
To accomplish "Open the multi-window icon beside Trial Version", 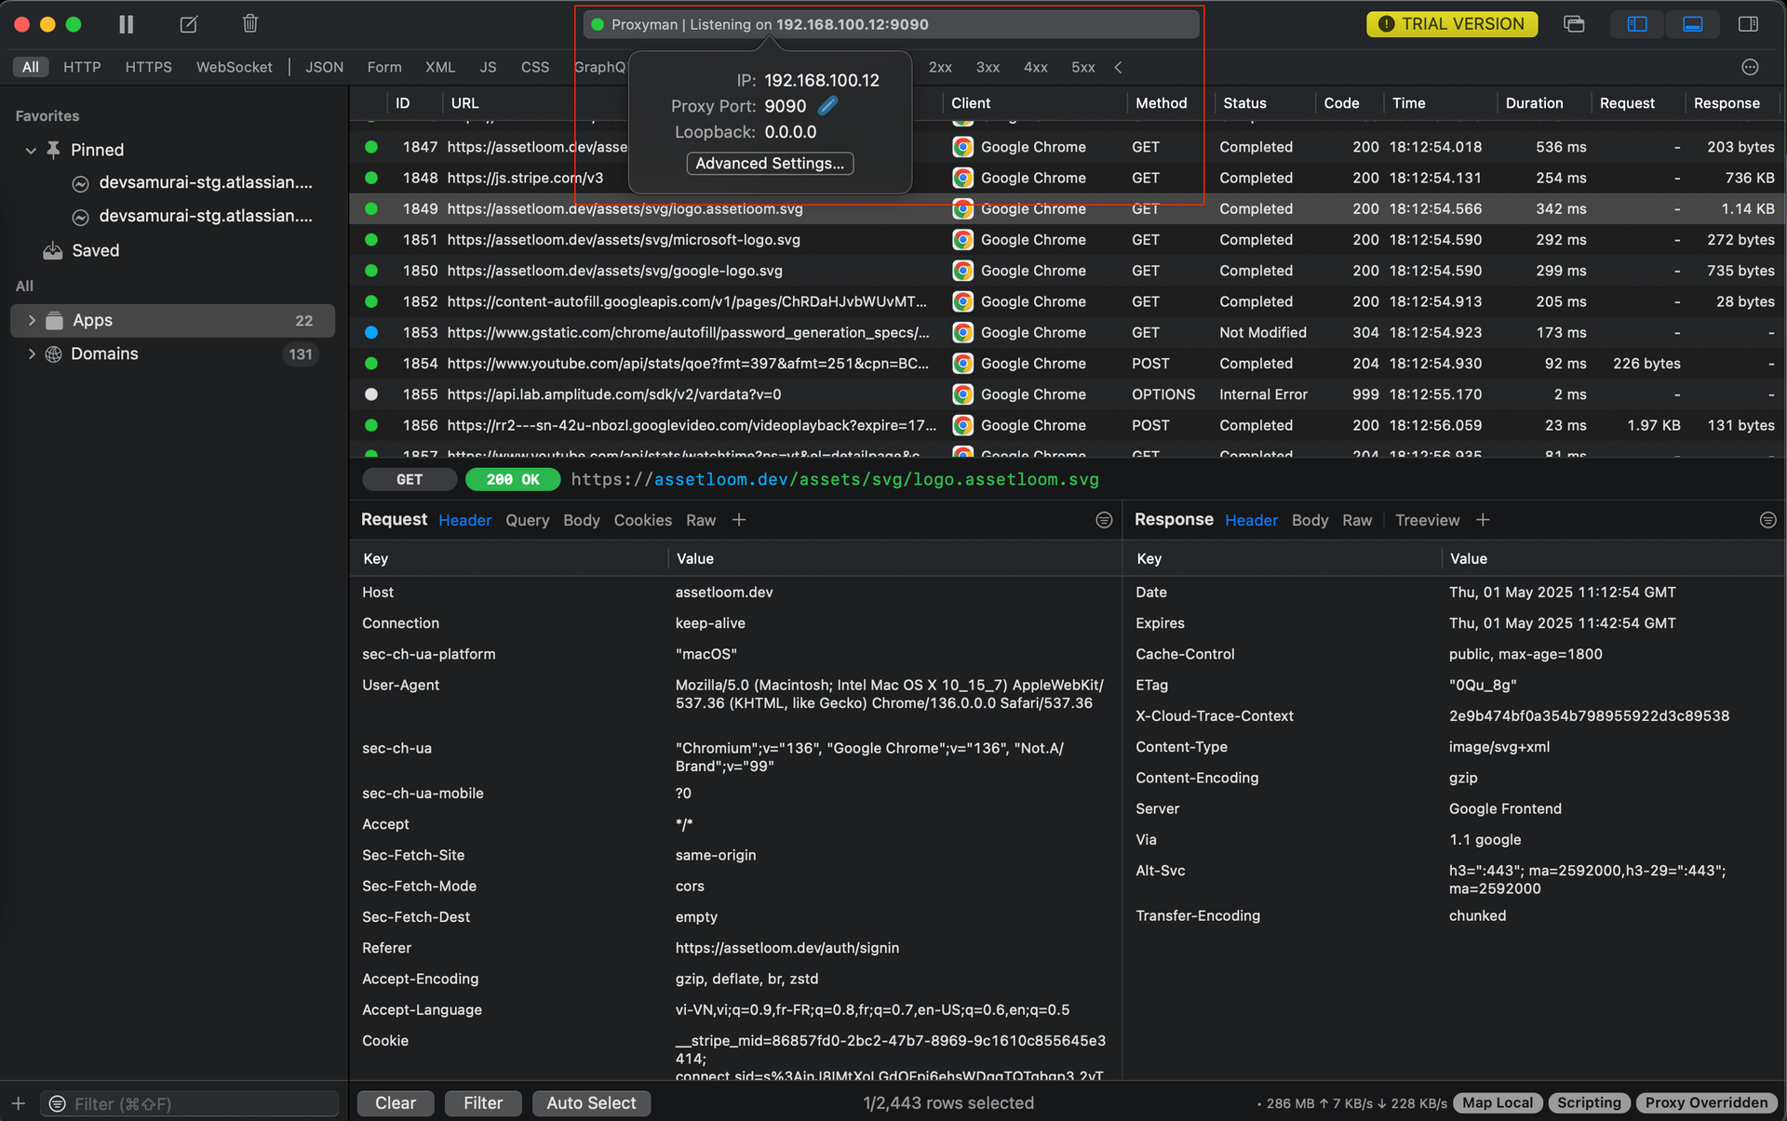I will pos(1574,24).
